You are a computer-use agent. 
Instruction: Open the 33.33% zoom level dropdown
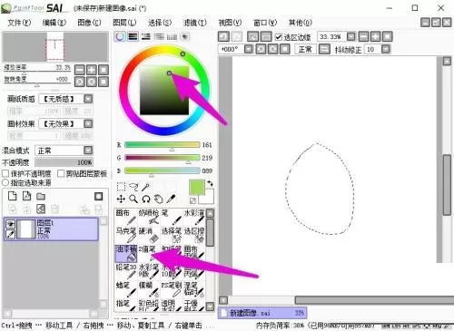[x=351, y=36]
